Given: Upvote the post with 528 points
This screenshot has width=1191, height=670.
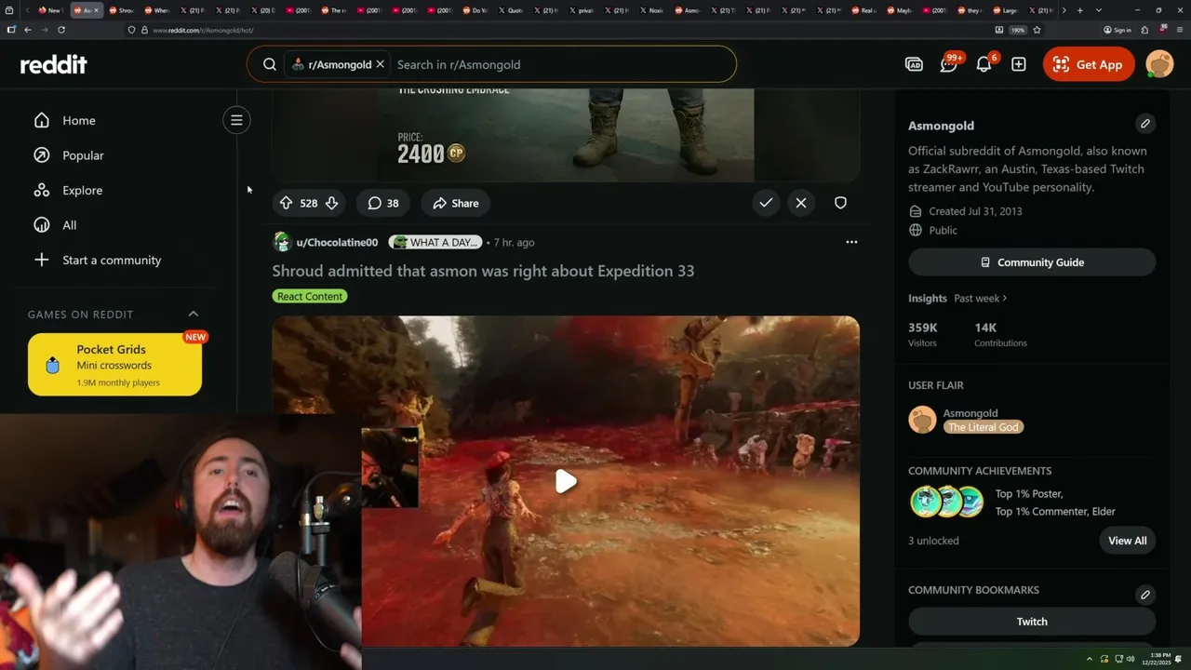Looking at the screenshot, I should coord(286,203).
